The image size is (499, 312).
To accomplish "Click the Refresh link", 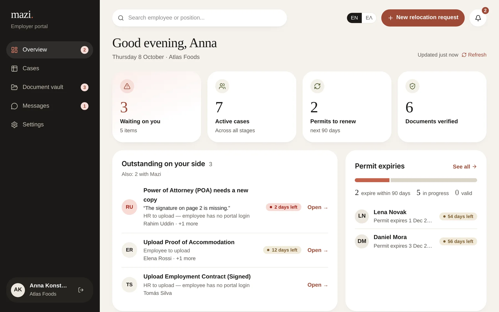I will pyautogui.click(x=474, y=55).
